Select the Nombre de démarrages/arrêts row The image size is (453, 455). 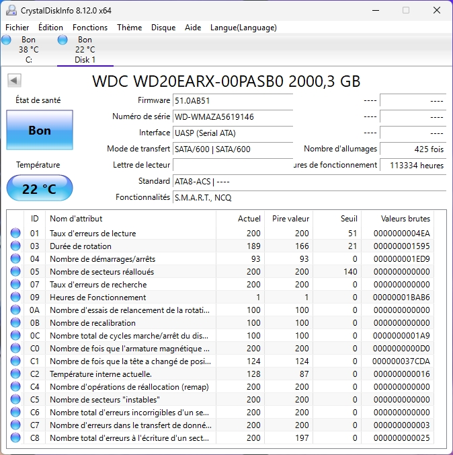[222, 258]
